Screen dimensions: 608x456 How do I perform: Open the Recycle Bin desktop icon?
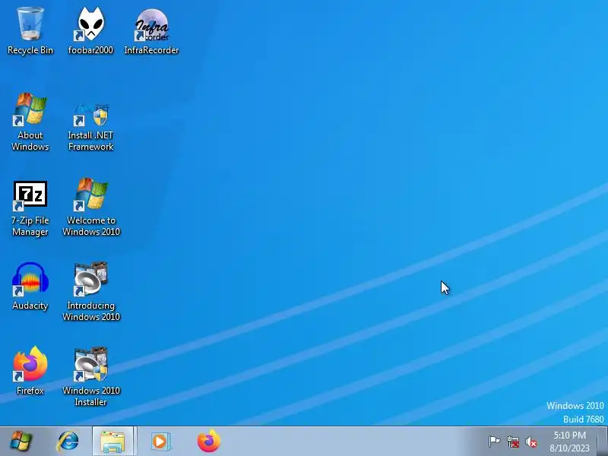(x=30, y=31)
